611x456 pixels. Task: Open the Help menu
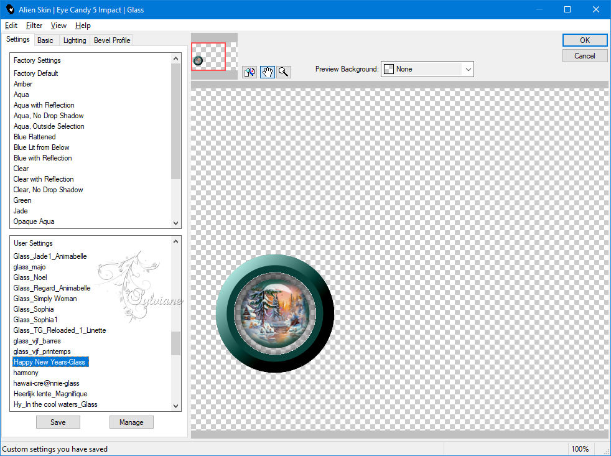83,26
